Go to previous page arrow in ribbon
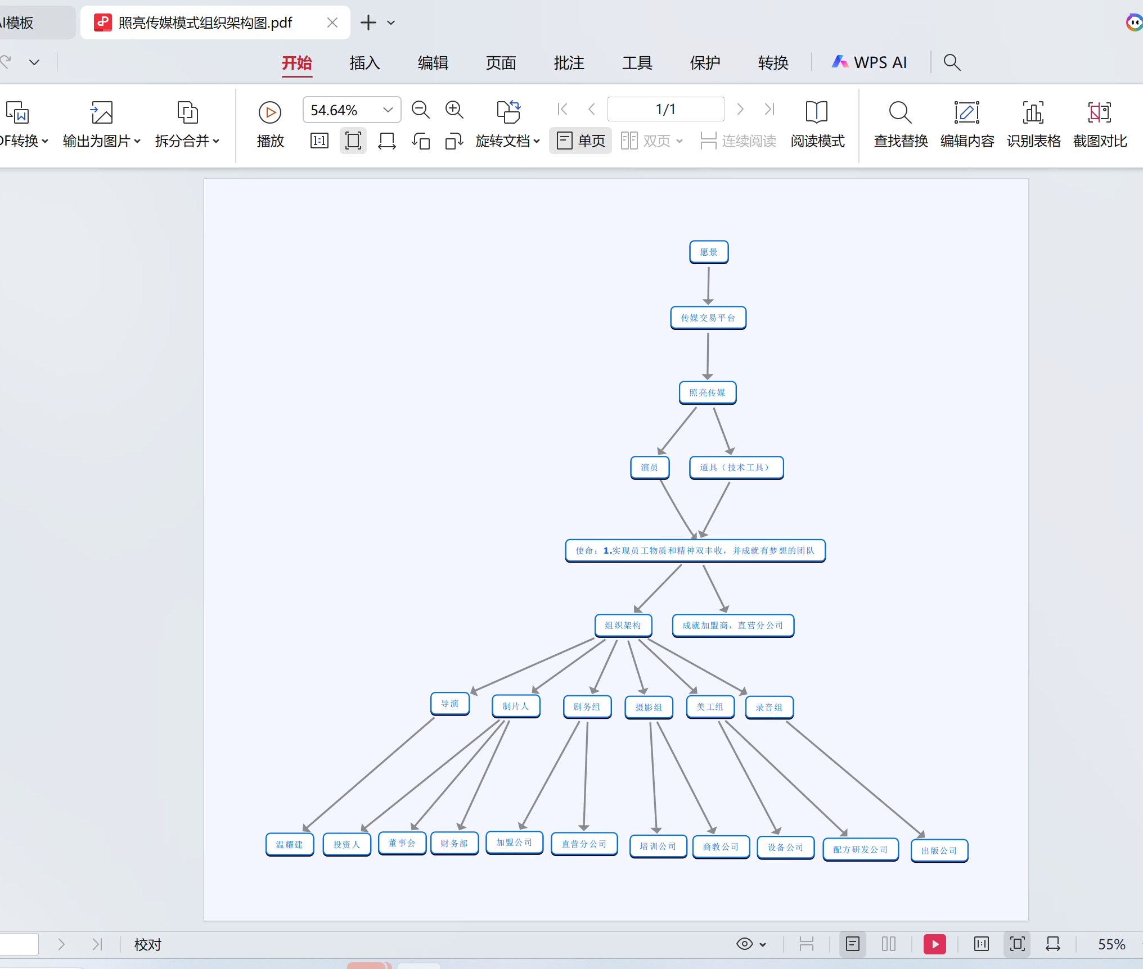1143x969 pixels. (x=591, y=109)
